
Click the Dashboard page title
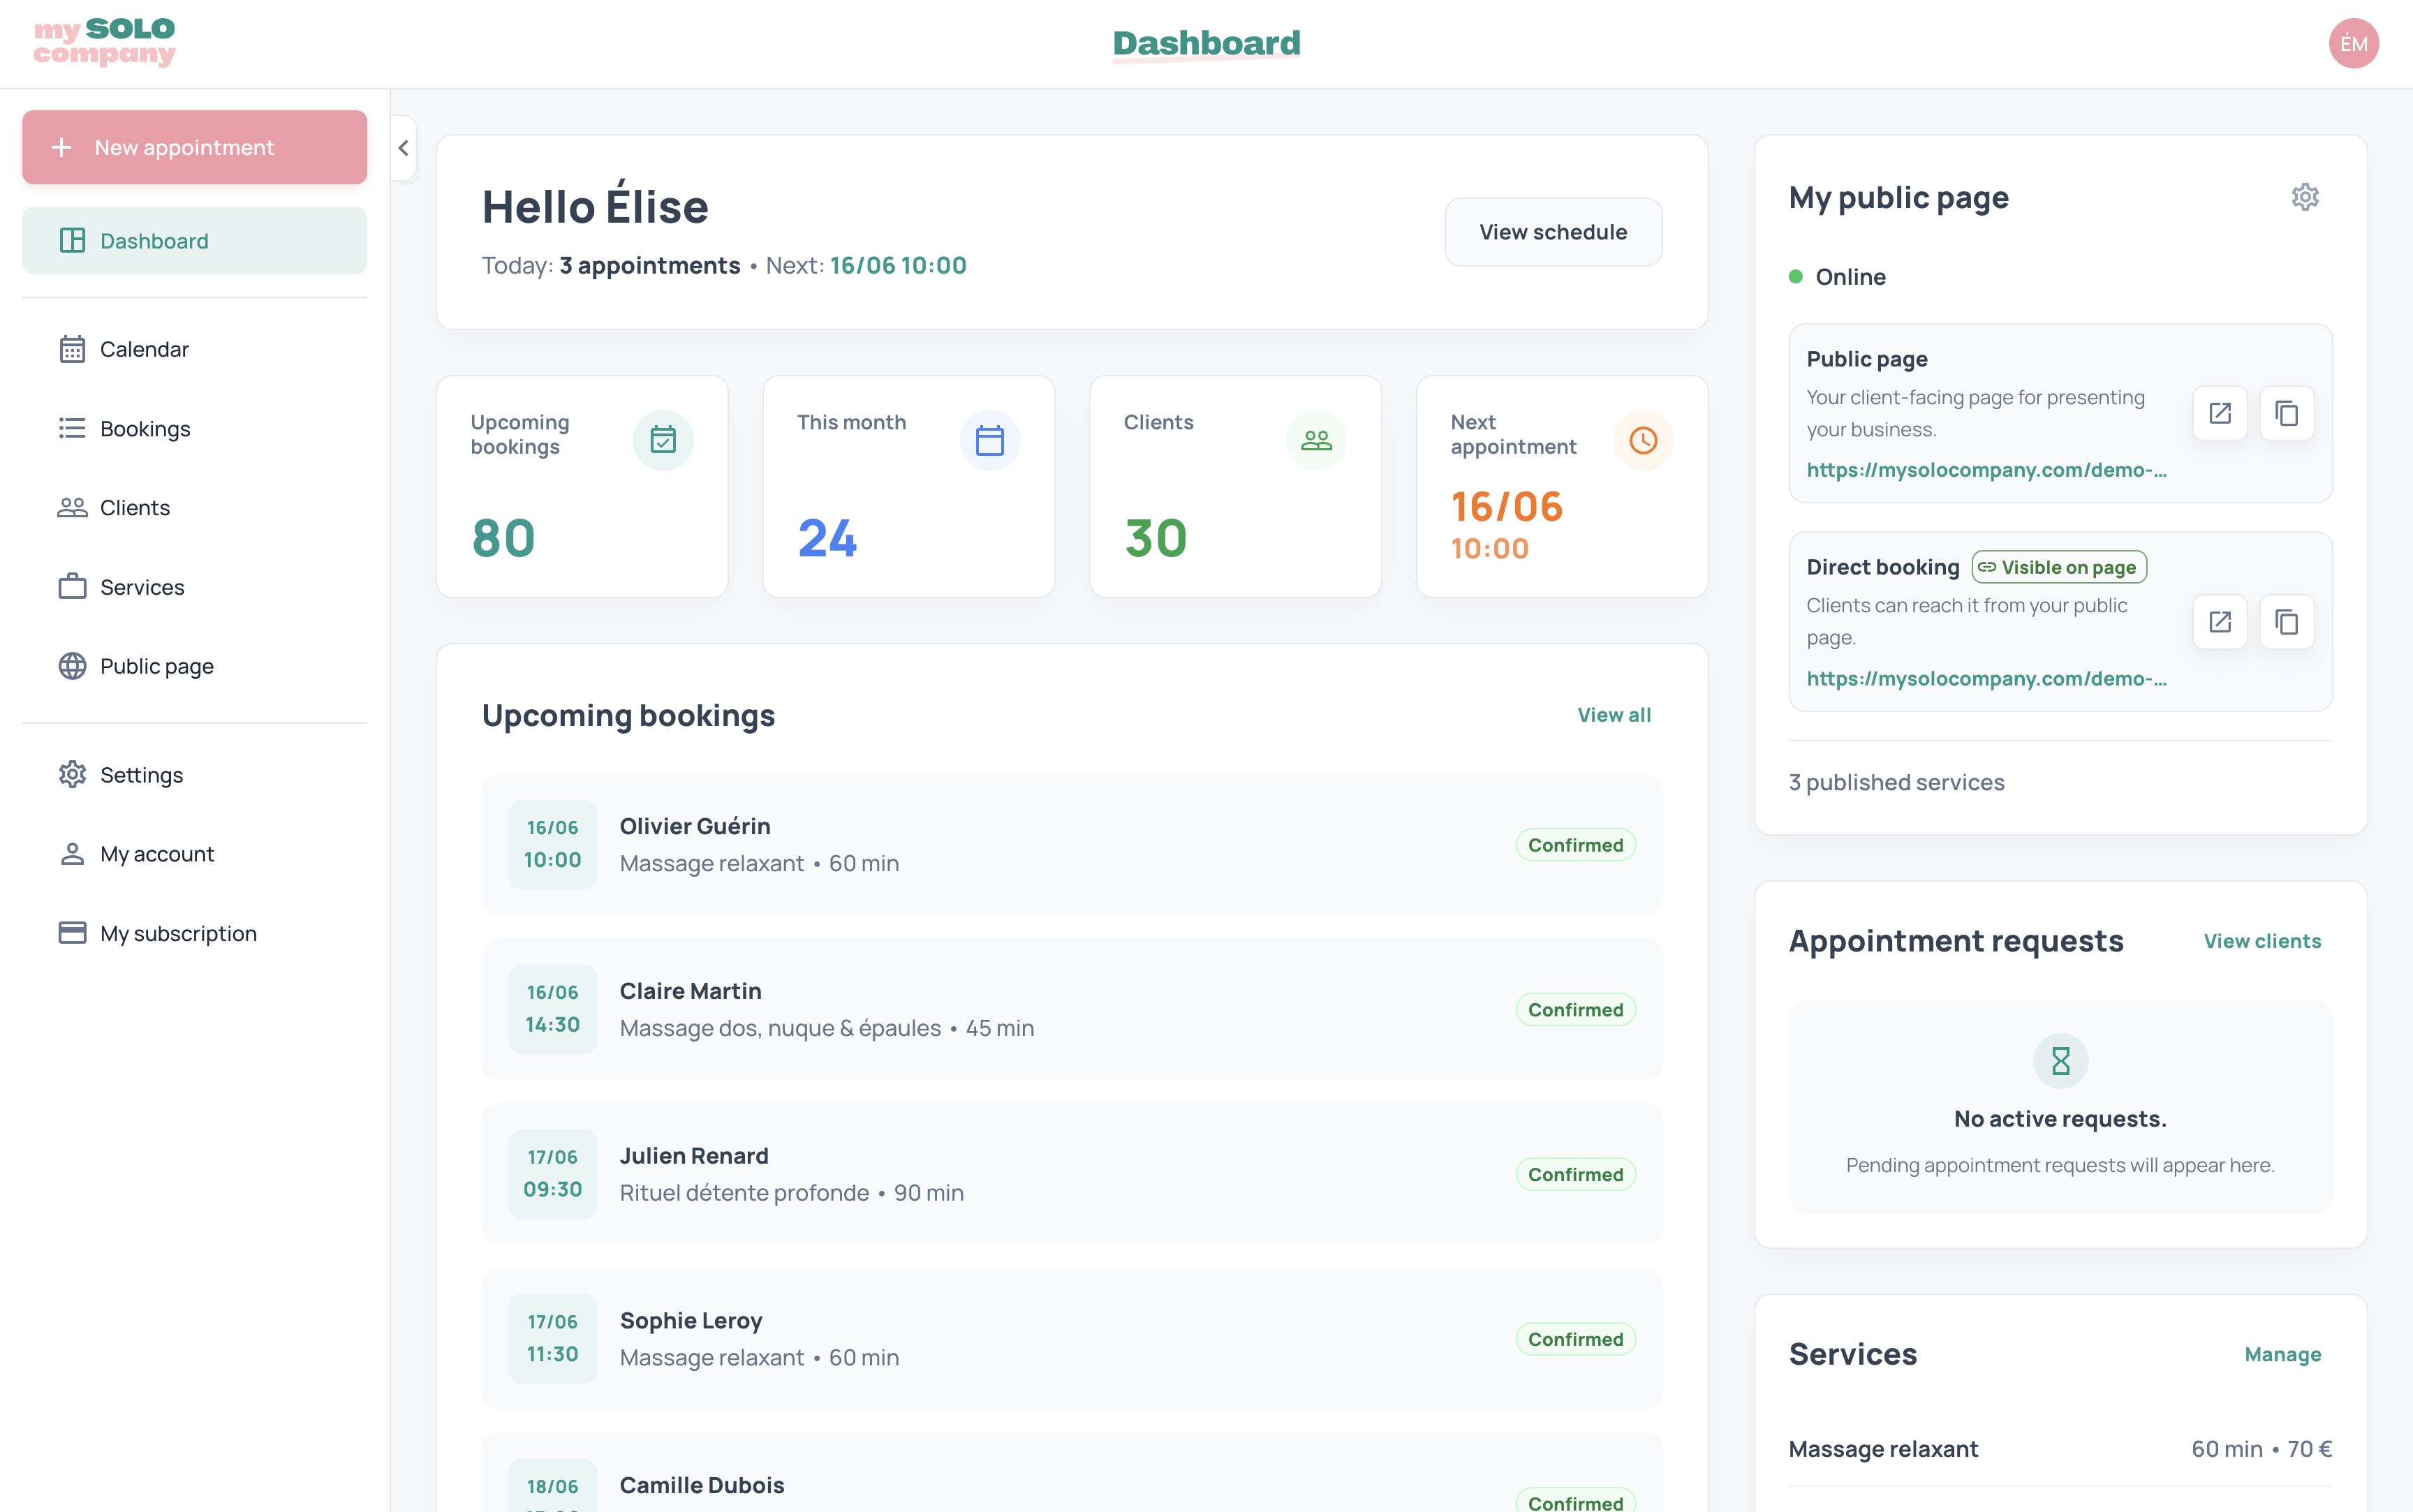coord(1206,43)
